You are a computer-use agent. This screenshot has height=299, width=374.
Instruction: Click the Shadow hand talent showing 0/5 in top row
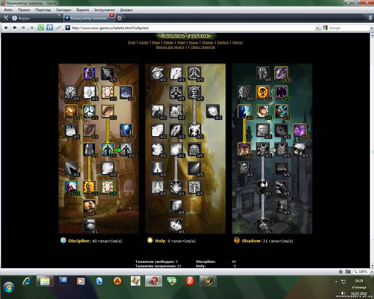pos(263,73)
